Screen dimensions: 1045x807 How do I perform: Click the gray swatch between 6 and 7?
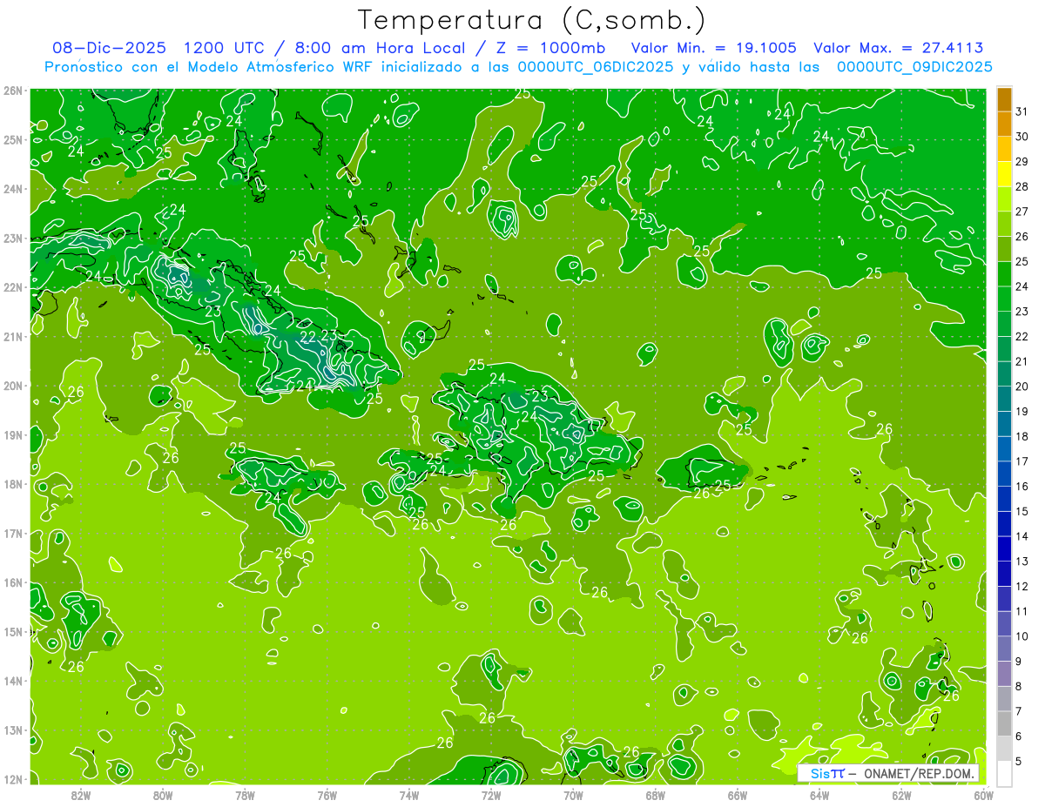click(1004, 723)
